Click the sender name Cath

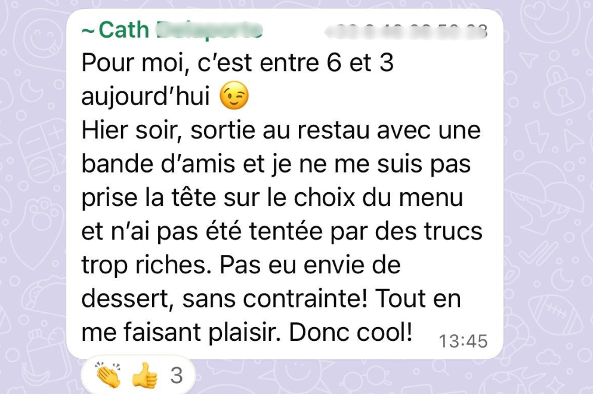pos(123,29)
